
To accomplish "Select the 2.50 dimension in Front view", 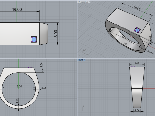I will click(x=41, y=65).
